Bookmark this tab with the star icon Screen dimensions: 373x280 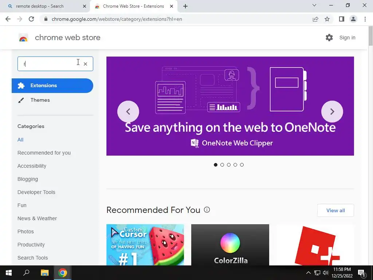(327, 19)
